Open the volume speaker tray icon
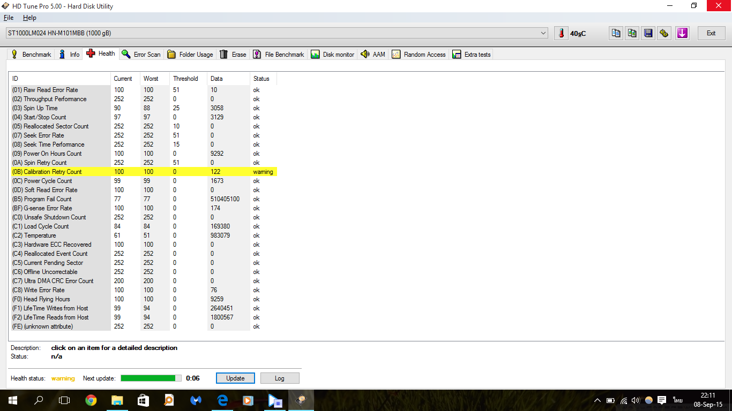The height and width of the screenshot is (411, 732). click(636, 400)
